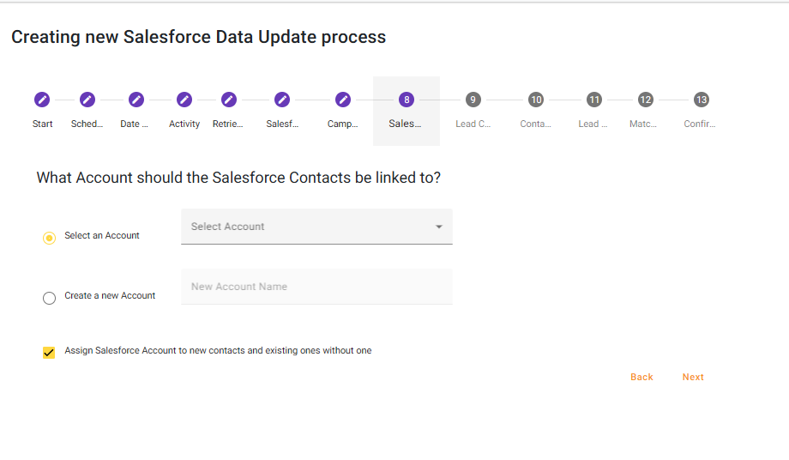
Task: Click the pencil icon for the Sched... step
Action: tap(87, 100)
